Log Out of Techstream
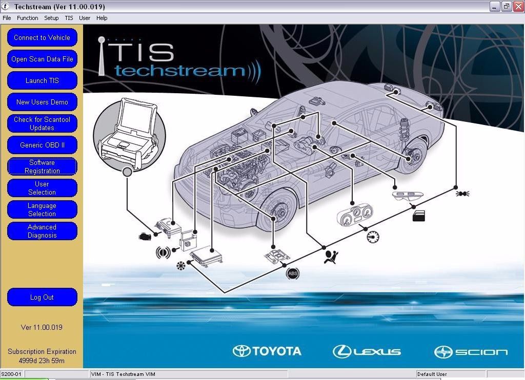Image resolution: width=525 pixels, height=380 pixels. click(x=42, y=297)
